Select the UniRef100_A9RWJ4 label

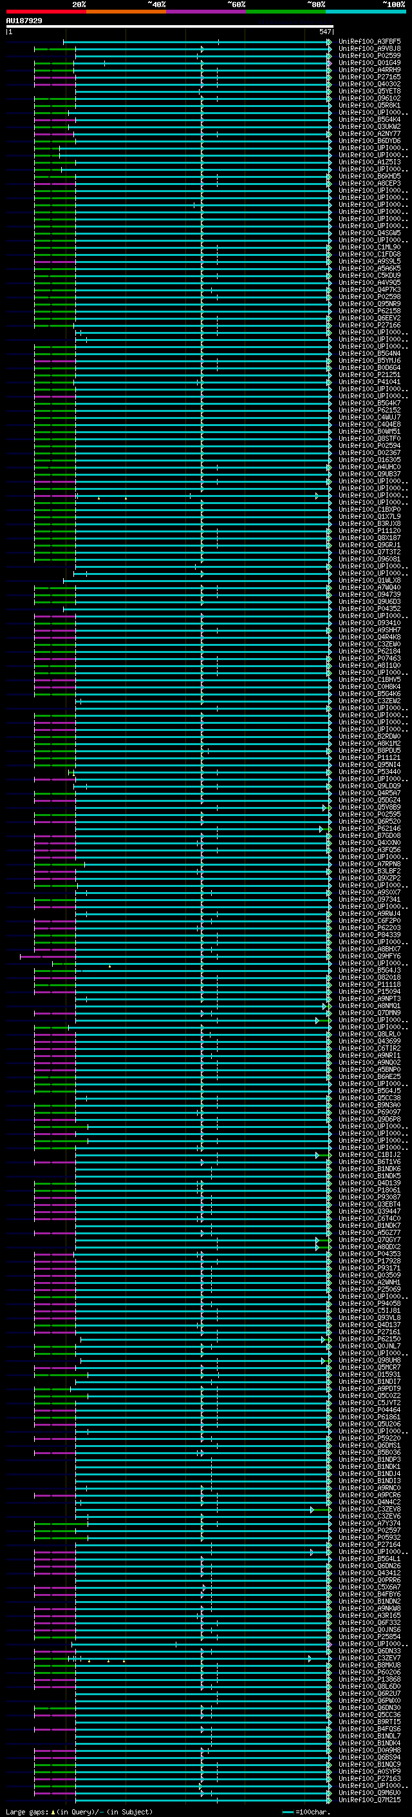(x=370, y=913)
